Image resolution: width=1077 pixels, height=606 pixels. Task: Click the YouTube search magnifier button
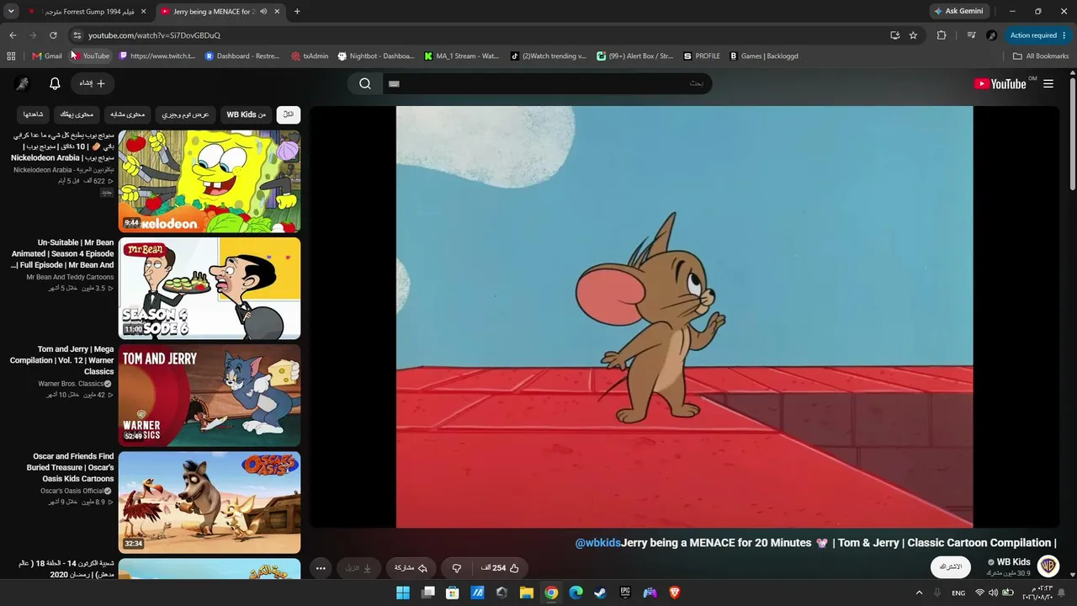365,83
